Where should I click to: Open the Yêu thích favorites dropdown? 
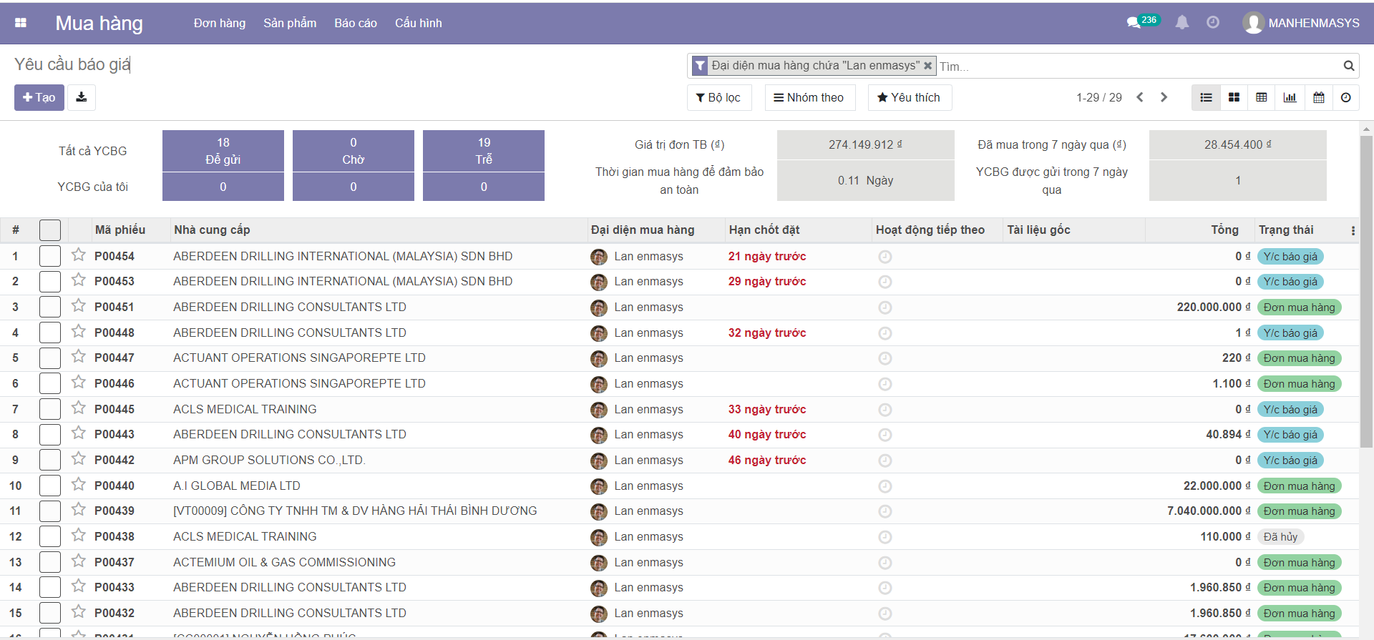(x=909, y=97)
